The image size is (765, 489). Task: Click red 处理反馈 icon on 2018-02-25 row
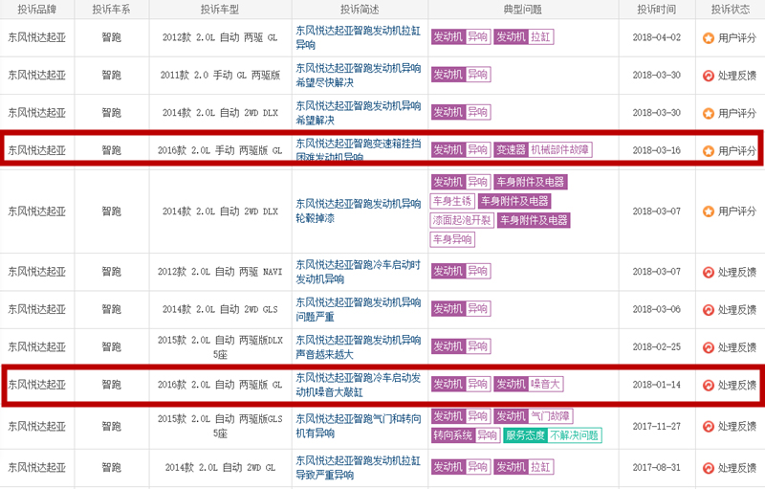[x=708, y=346]
